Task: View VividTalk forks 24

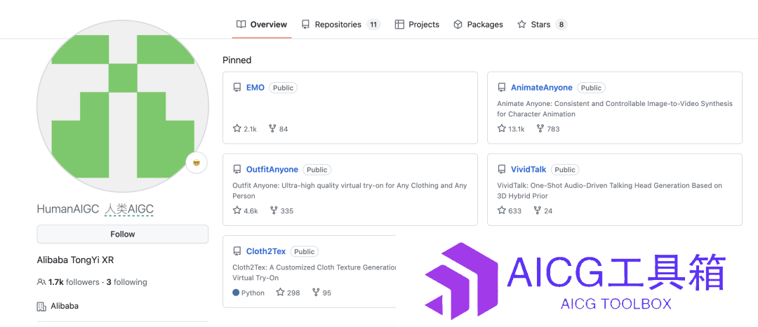Action: tap(543, 211)
